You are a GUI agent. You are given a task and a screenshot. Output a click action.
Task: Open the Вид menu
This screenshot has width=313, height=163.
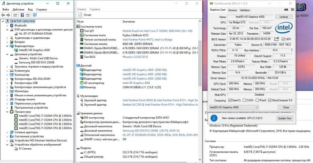coord(30,9)
